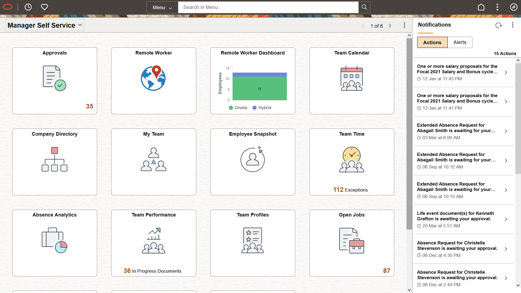Click the Search in Menu field
This screenshot has height=293, width=521.
point(268,7)
